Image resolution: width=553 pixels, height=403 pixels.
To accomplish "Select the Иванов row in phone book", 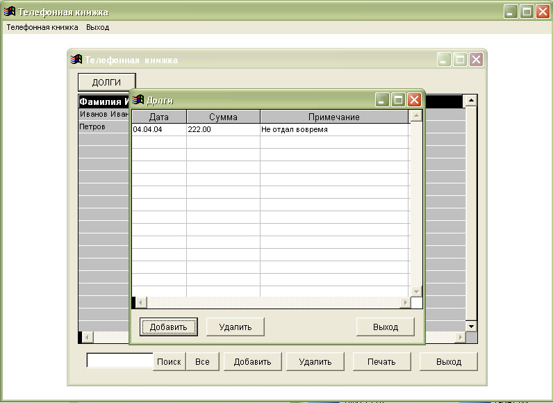I will pos(104,114).
